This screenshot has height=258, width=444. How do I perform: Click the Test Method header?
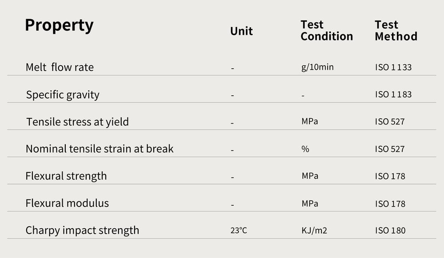(396, 31)
